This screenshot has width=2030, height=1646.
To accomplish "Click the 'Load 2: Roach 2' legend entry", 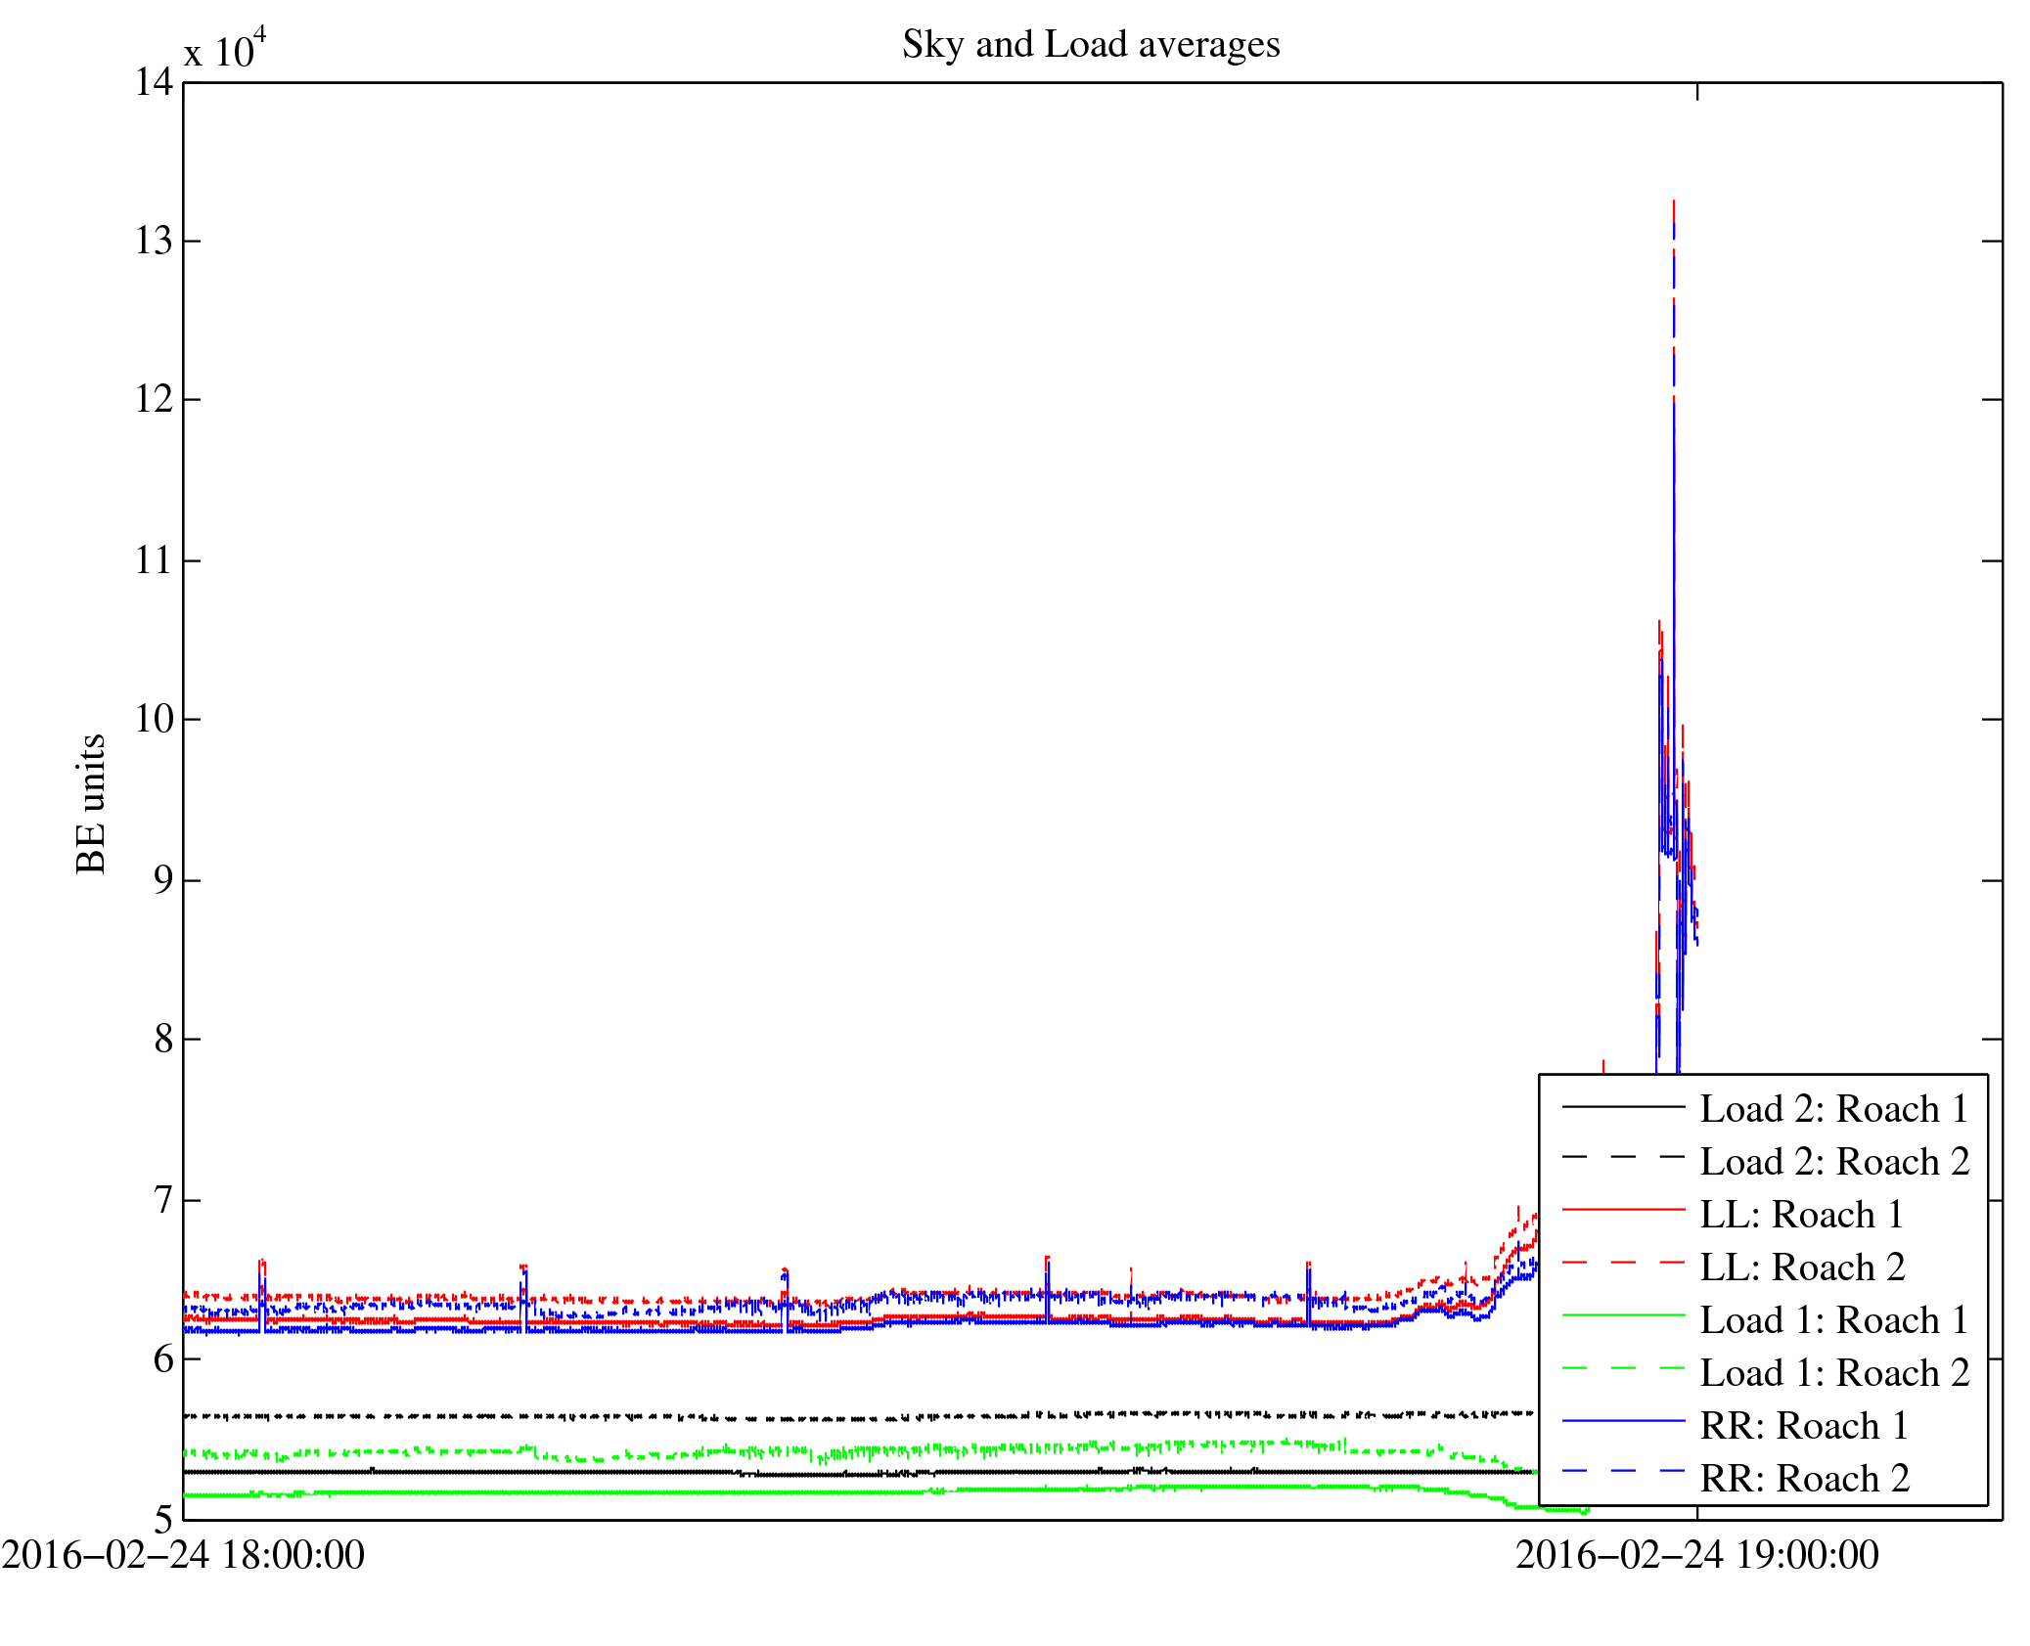I will coord(1833,1162).
